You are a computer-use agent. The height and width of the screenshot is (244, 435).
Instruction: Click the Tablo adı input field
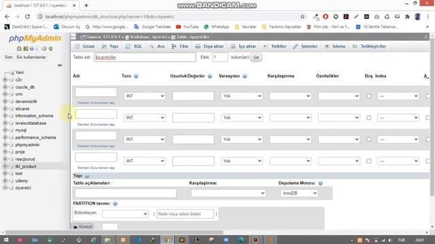click(x=145, y=57)
